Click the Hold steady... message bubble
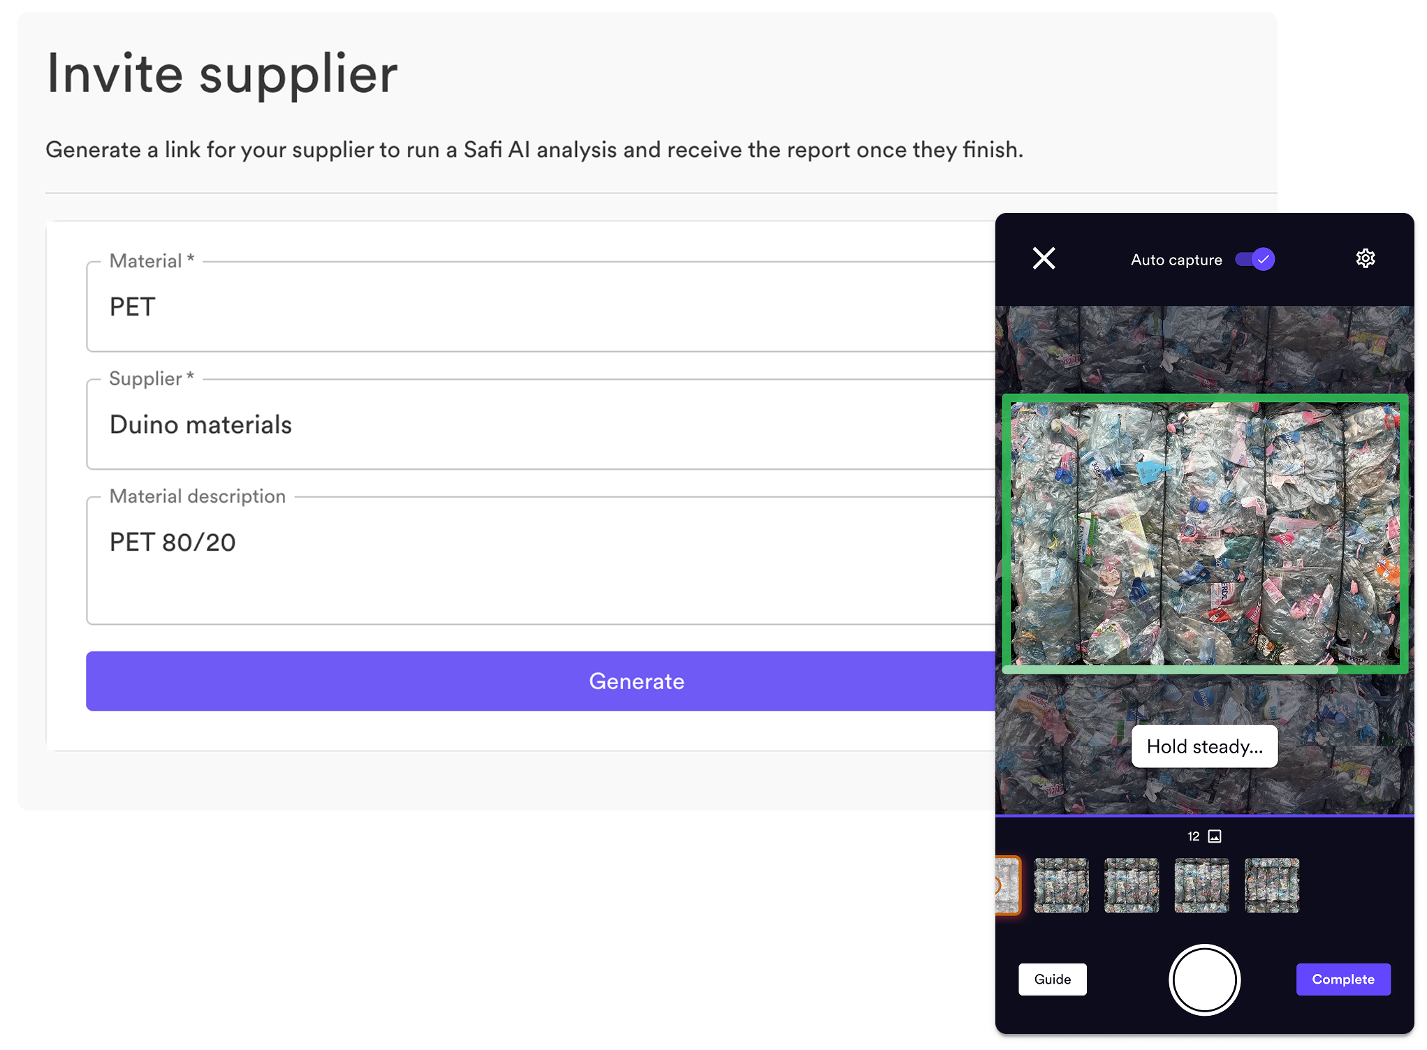The image size is (1427, 1050). click(x=1204, y=746)
